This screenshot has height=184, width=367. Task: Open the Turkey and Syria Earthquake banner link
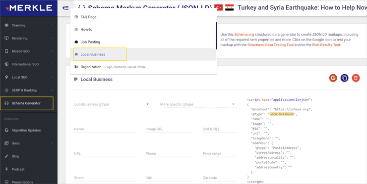coord(302,8)
